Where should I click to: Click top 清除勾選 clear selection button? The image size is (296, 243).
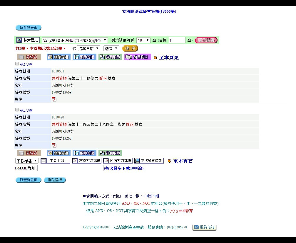59,57
